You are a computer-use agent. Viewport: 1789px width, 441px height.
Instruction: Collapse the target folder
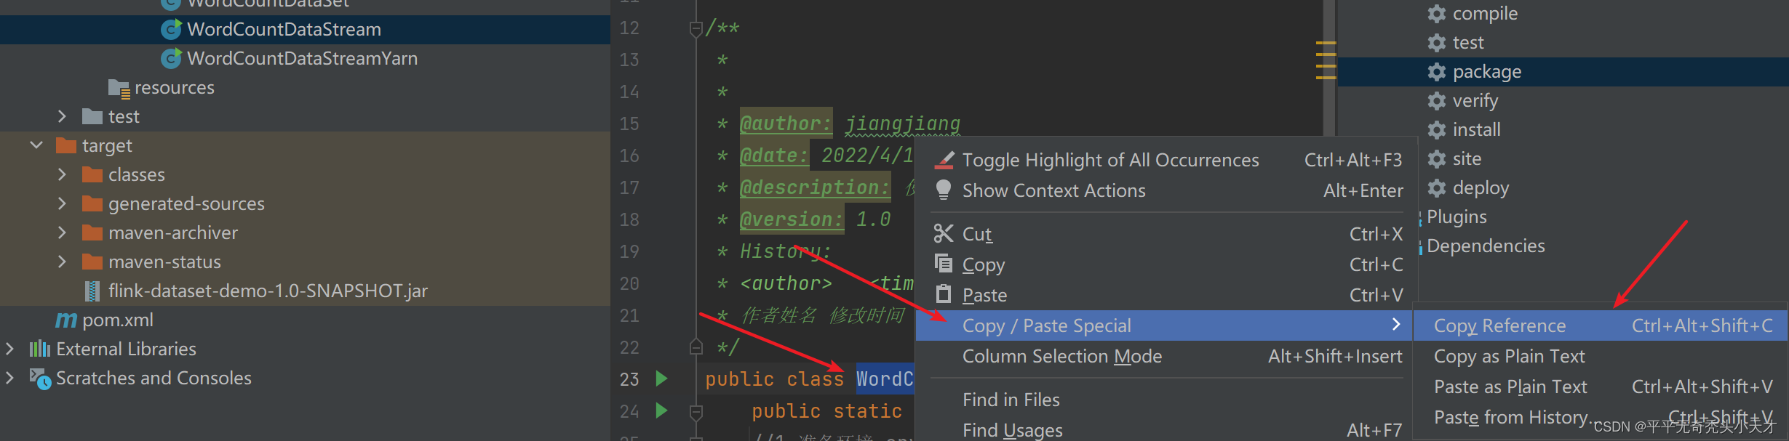36,145
